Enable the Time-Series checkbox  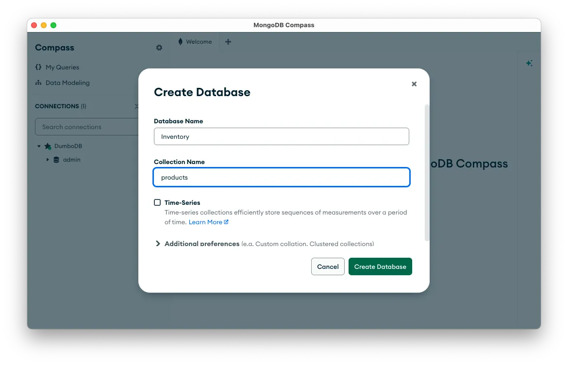click(x=157, y=202)
